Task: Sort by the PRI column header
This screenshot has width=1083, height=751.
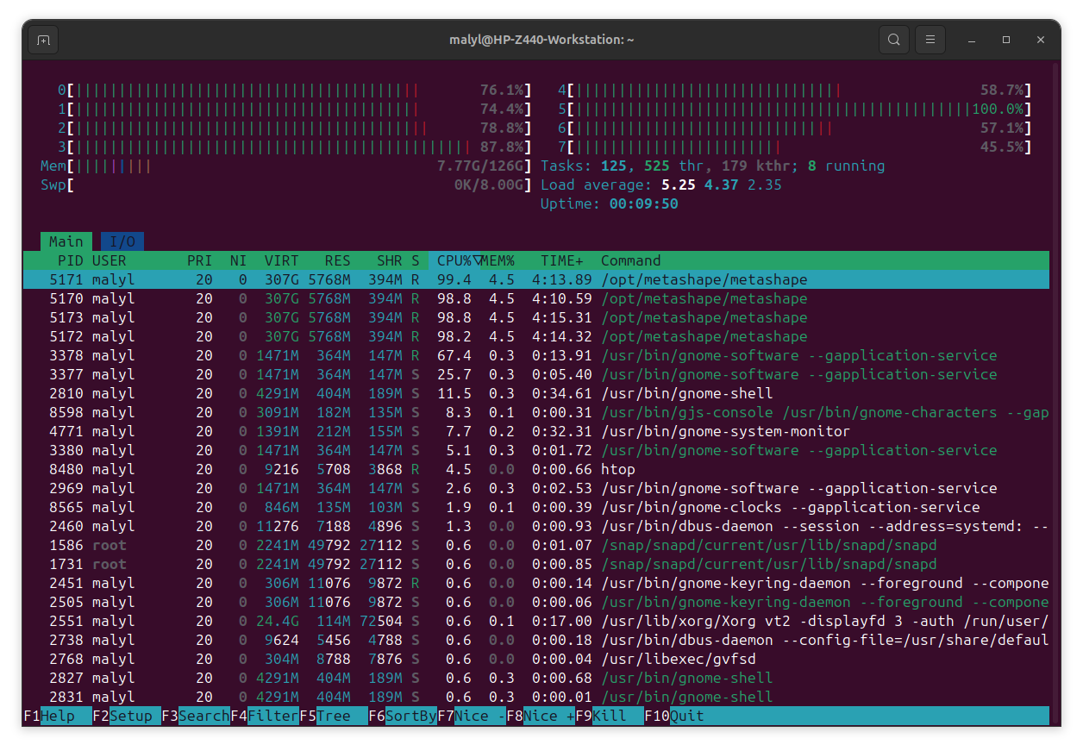Action: [200, 260]
